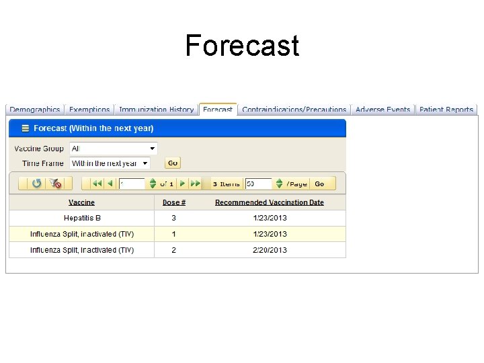484x363 pixels.
Task: Click the items-per-page up/down stepper
Action: coord(279,184)
